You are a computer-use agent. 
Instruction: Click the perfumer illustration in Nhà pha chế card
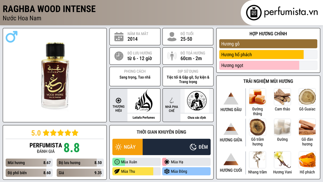(x=197, y=101)
